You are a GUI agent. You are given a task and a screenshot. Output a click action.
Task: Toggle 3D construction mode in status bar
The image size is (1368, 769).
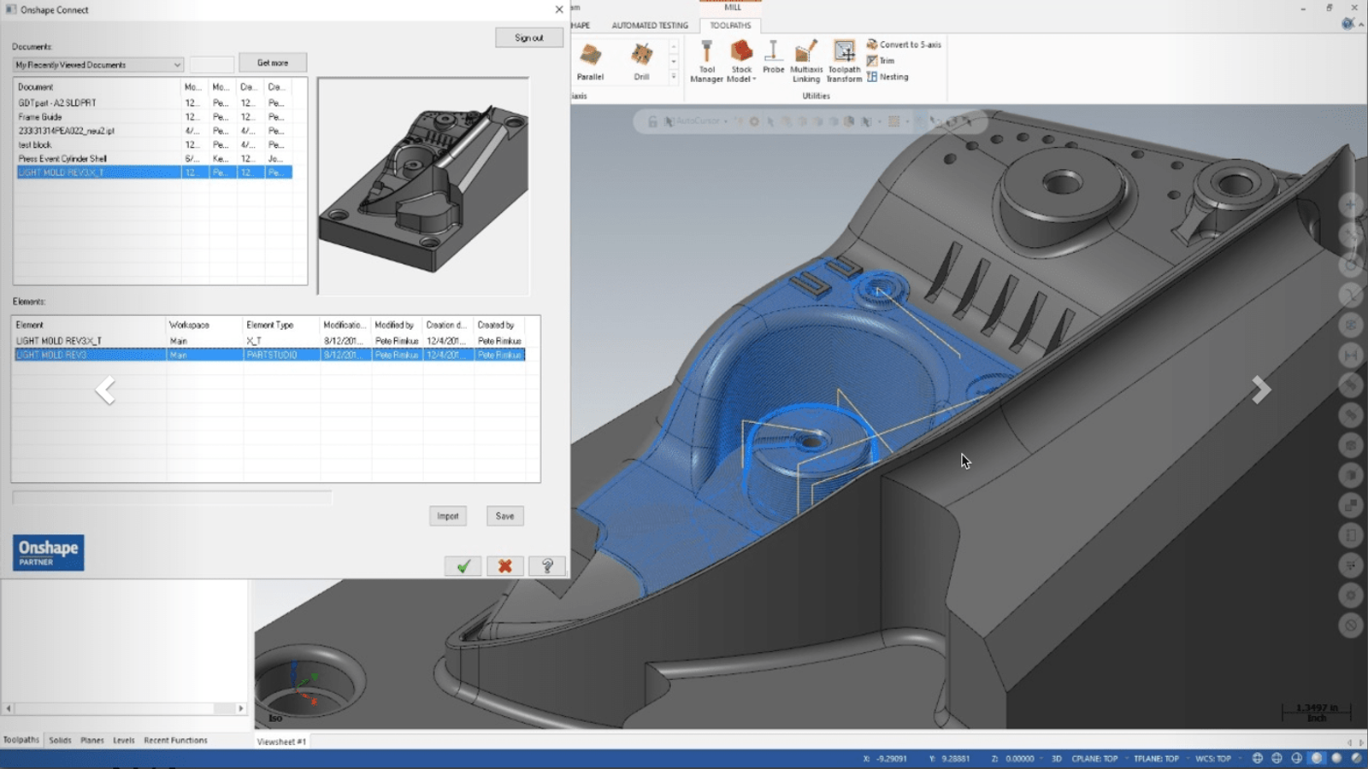pyautogui.click(x=1056, y=759)
